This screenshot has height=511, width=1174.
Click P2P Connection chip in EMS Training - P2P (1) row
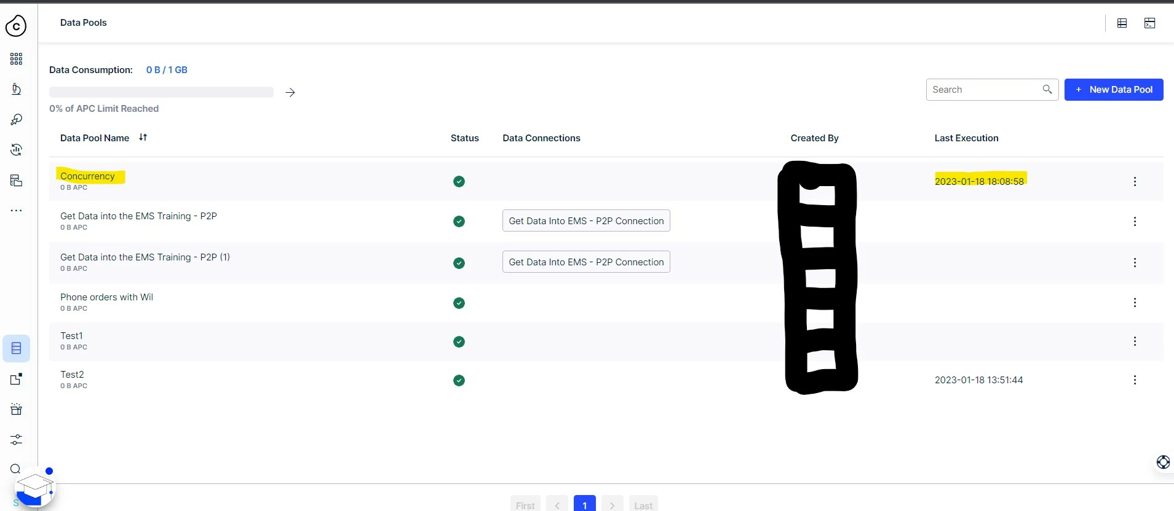[586, 262]
